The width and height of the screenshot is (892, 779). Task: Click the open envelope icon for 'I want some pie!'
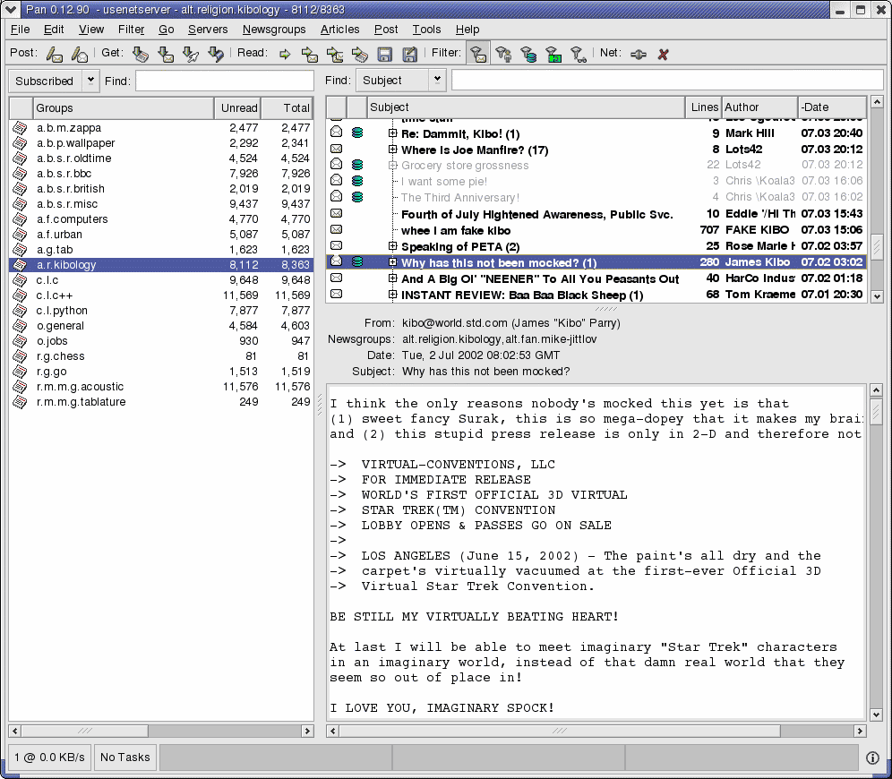pos(337,180)
